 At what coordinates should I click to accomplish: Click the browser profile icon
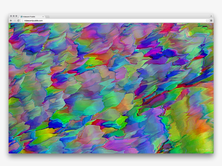coord(211,16)
